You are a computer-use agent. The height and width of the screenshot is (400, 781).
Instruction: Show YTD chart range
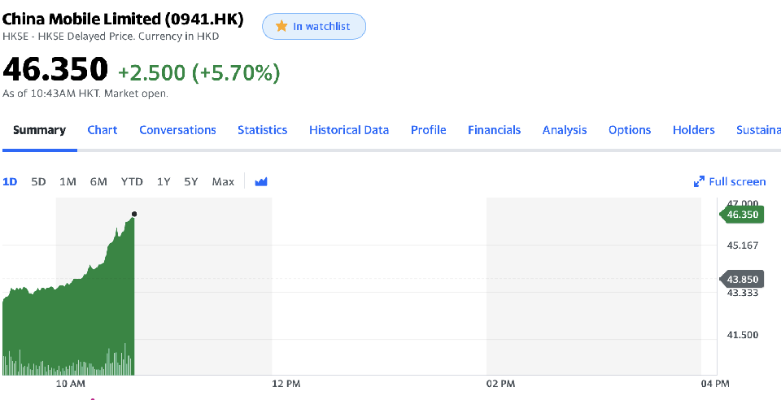tap(132, 182)
